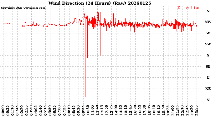Click the '01:10' time label

13,110
